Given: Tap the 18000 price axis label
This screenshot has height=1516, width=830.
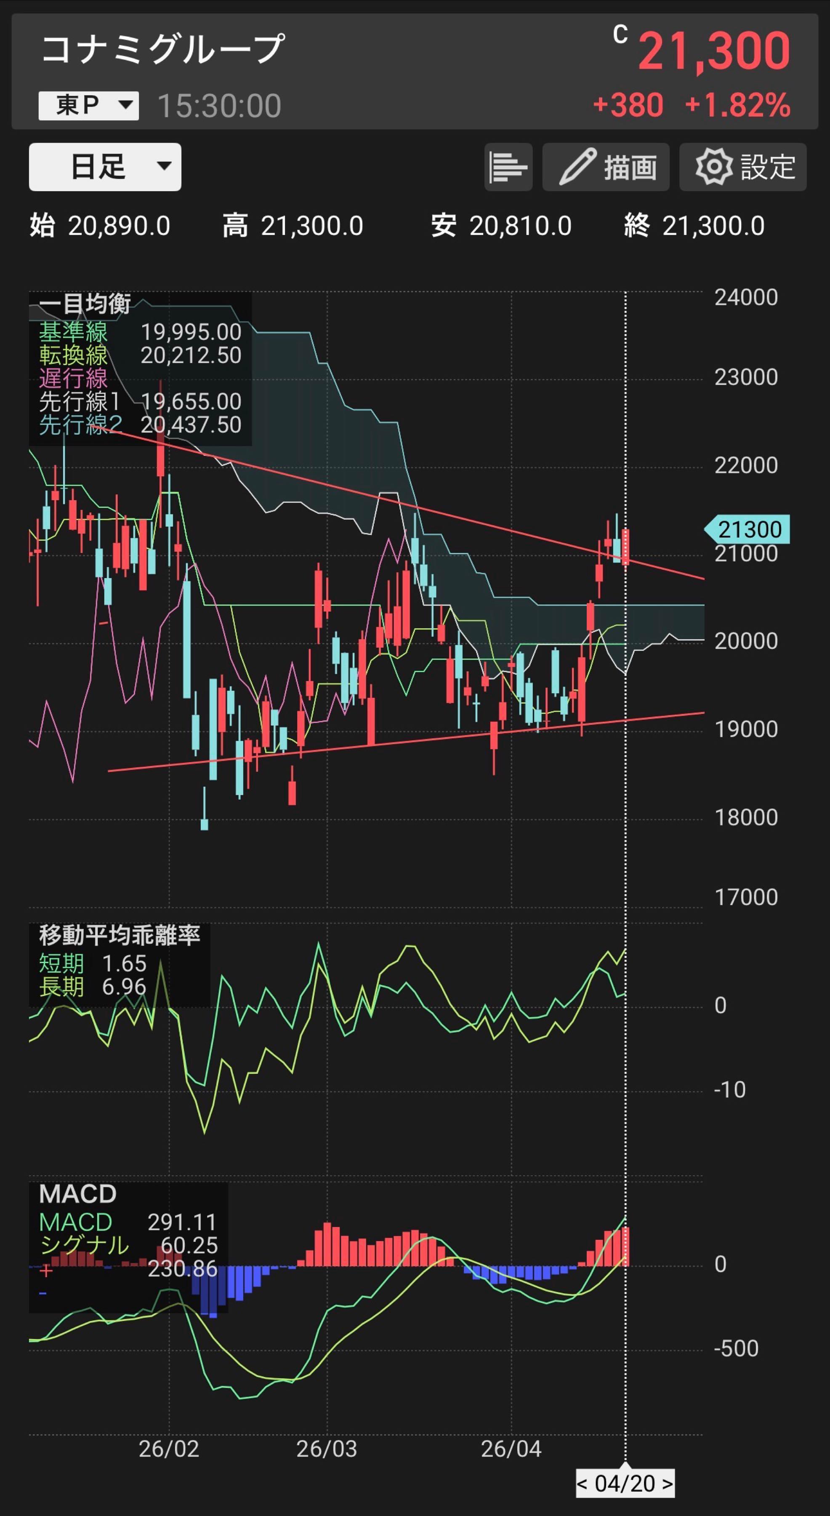Looking at the screenshot, I should coord(746,817).
